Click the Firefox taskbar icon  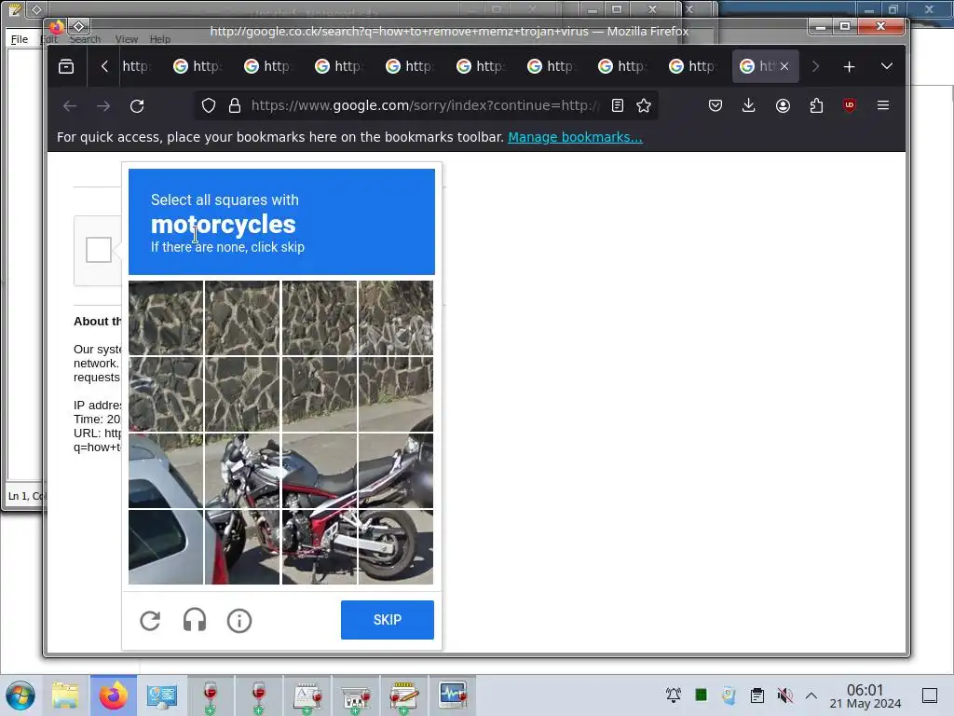click(114, 695)
